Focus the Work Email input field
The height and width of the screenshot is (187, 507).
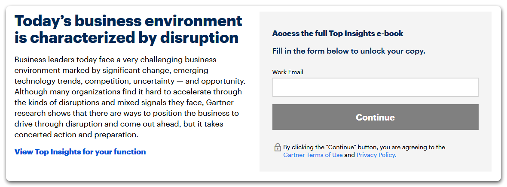tap(375, 87)
